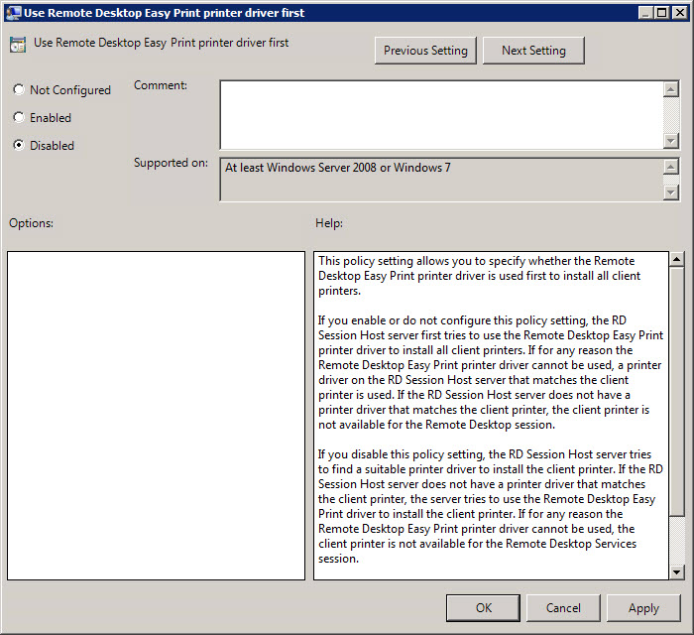Click 'At least Windows Server 2008 or Windows 7' text
Screen dimensions: 694x635
(x=338, y=168)
